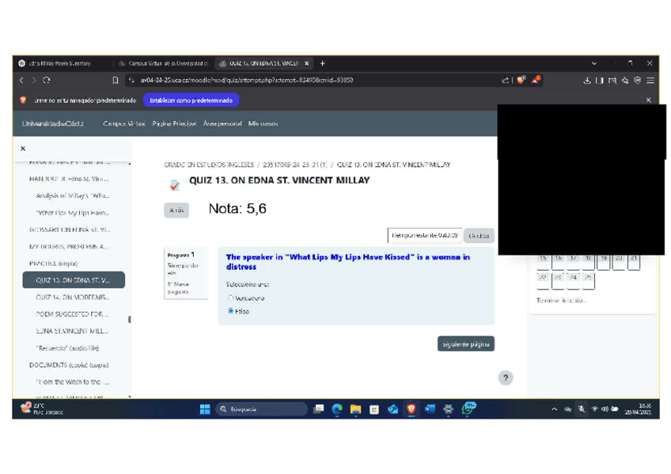Screen dimensions: 671x474
Task: Go to Página Principal in navigation bar
Action: pos(174,123)
